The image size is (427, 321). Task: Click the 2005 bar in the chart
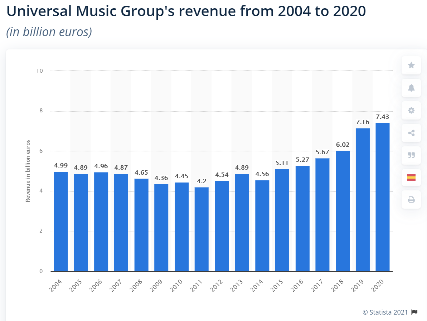[x=81, y=223]
